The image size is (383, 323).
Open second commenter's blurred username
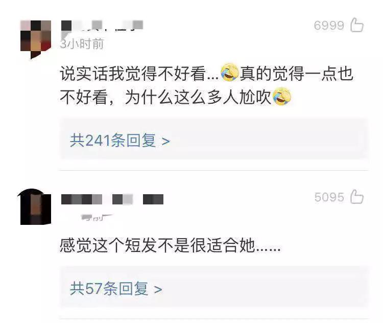pyautogui.click(x=112, y=199)
